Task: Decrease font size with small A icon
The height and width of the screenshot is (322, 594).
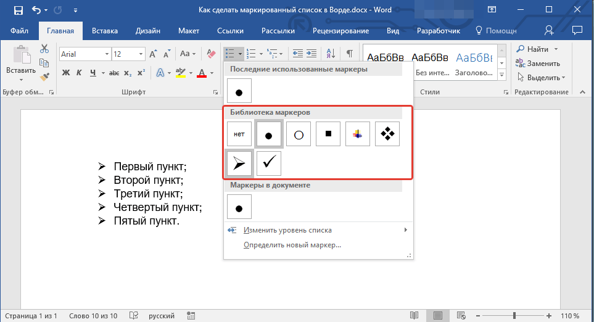Action: [x=167, y=54]
